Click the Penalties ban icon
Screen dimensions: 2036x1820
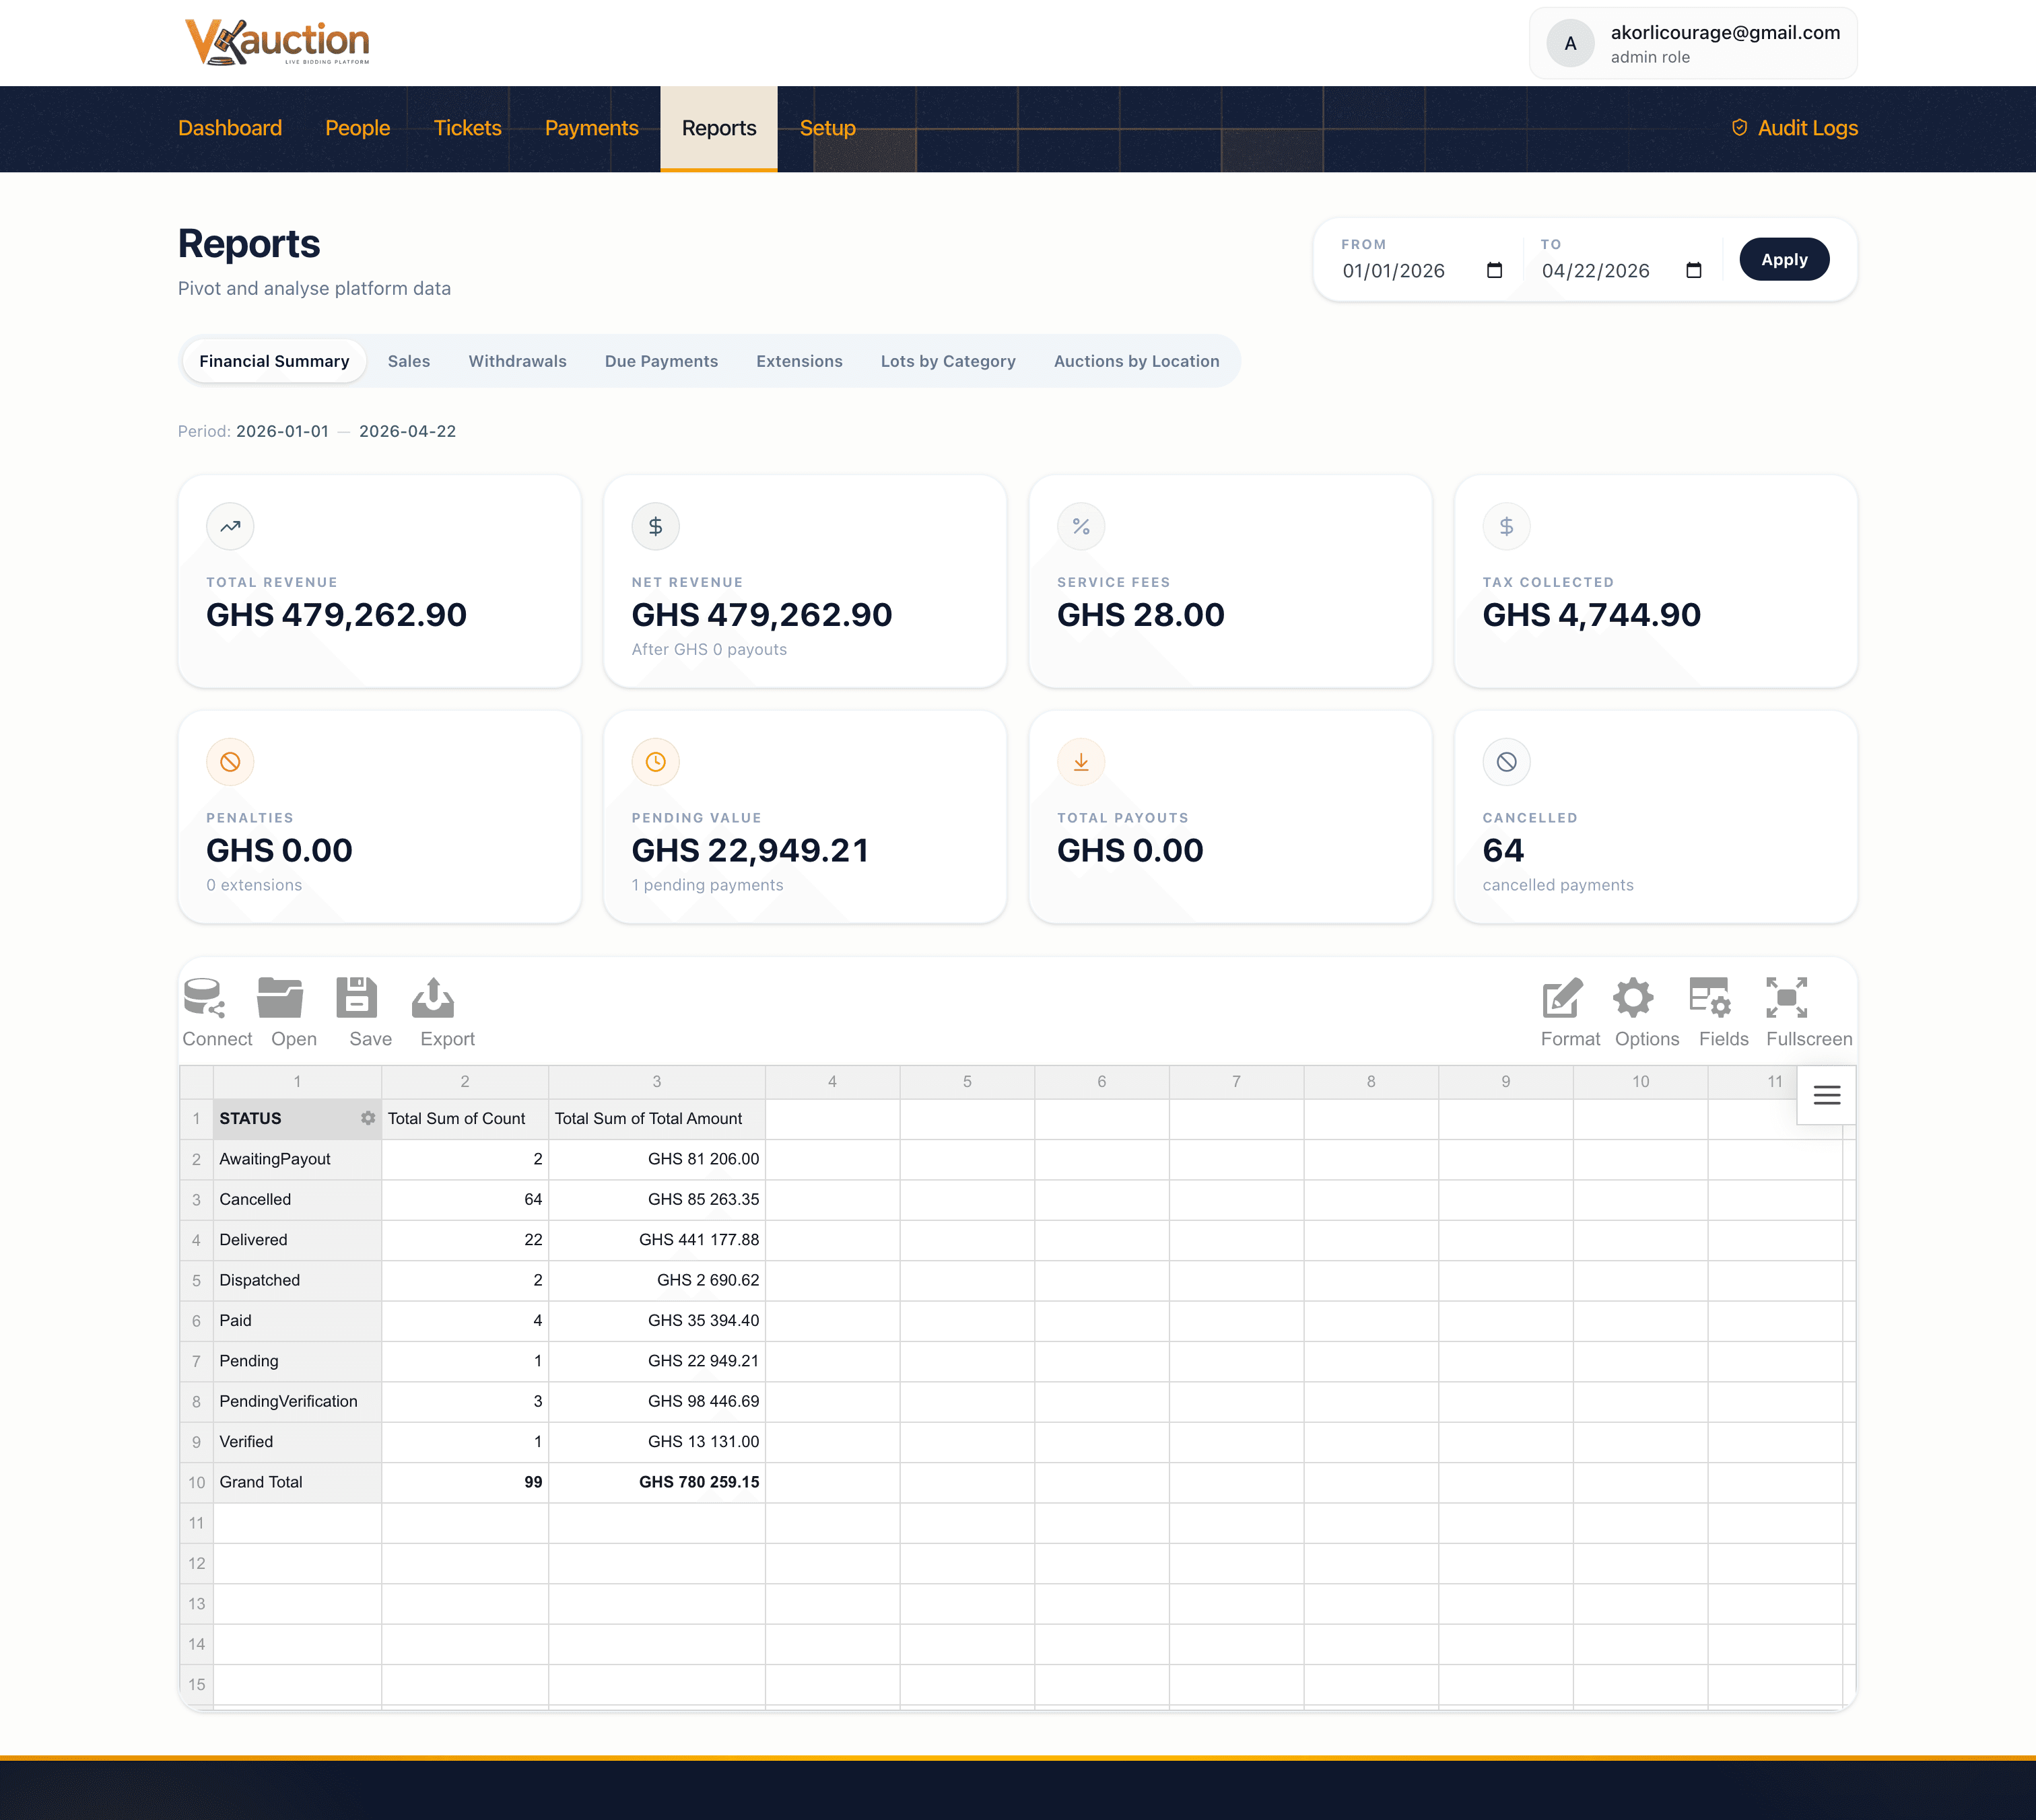tap(230, 762)
